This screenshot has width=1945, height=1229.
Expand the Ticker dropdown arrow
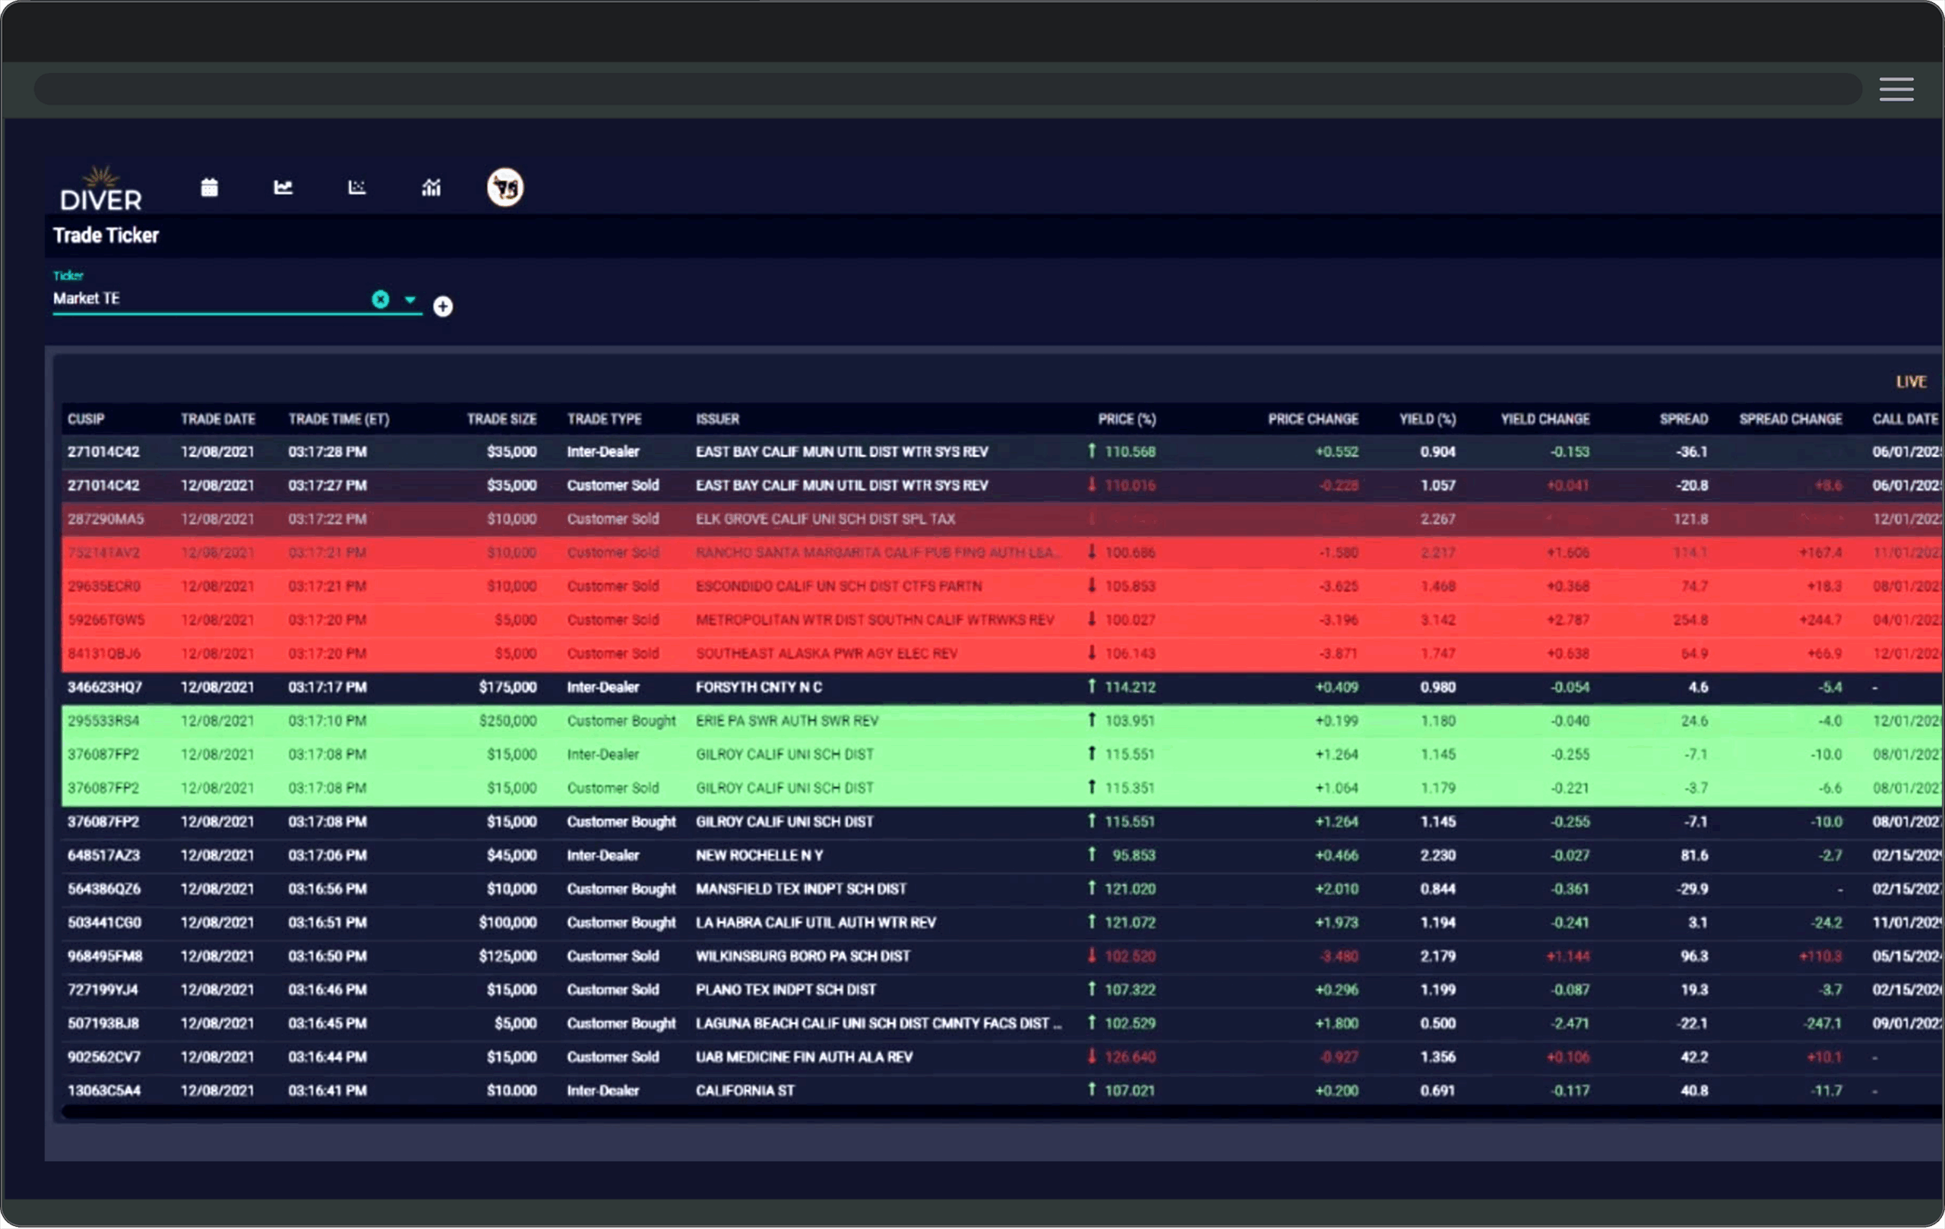click(x=410, y=299)
